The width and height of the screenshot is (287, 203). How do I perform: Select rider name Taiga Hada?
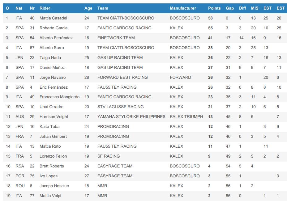pos(50,57)
